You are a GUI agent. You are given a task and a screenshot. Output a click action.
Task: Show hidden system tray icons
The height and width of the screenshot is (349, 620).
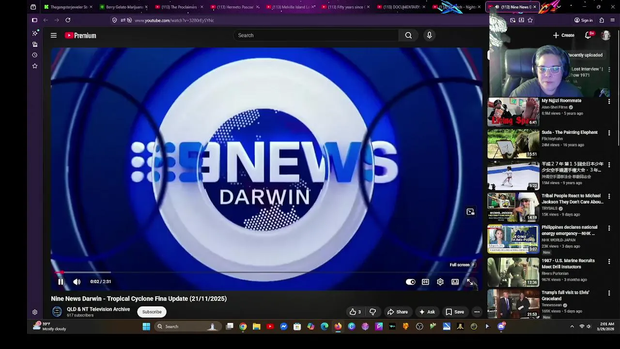tap(572, 327)
